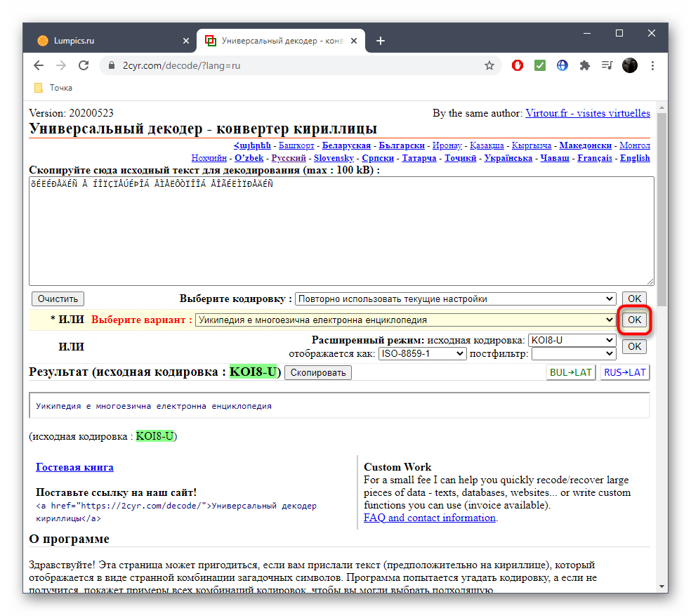Image resolution: width=691 pixels, height=616 pixels.
Task: Click OK for Расширенный режим
Action: click(634, 346)
